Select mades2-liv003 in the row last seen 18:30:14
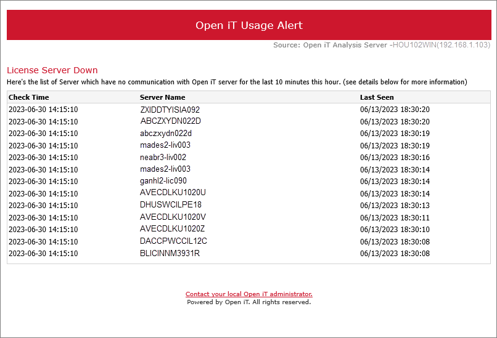This screenshot has width=497, height=338. click(x=165, y=169)
